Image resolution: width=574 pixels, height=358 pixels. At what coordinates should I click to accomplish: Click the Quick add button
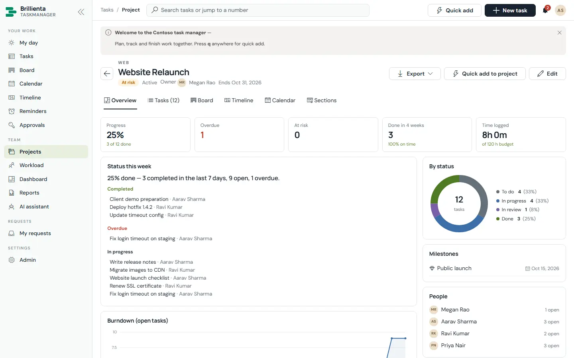tap(454, 10)
